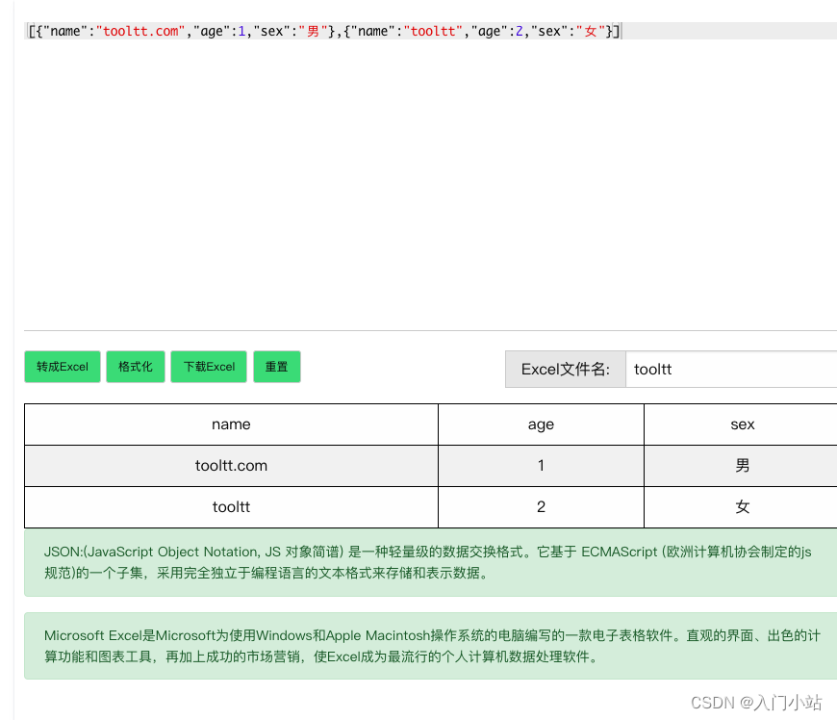Click the 转成Excel conversion button
Screen dimensions: 837x720
pyautogui.click(x=62, y=367)
